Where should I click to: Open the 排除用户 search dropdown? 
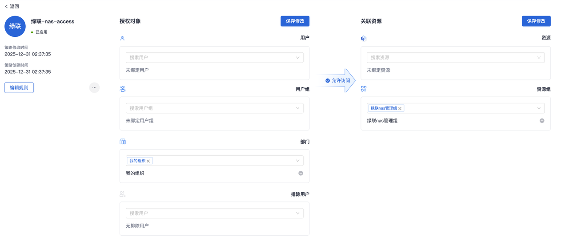pyautogui.click(x=298, y=213)
